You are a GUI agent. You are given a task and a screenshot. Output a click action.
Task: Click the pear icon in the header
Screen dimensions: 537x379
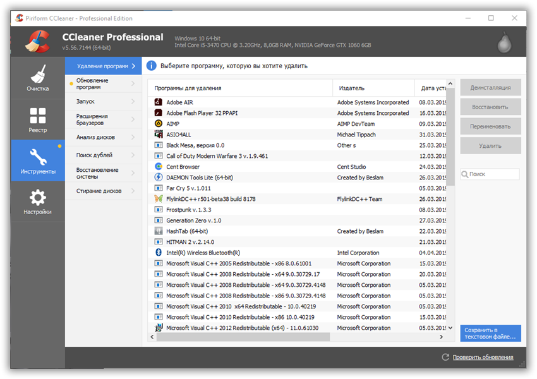point(504,42)
